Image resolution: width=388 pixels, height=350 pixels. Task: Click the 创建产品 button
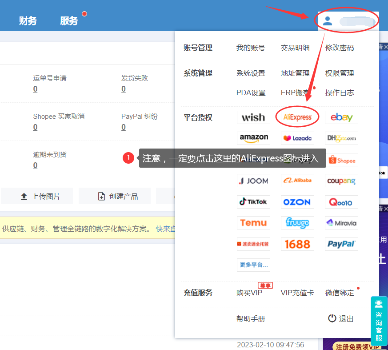pos(115,196)
